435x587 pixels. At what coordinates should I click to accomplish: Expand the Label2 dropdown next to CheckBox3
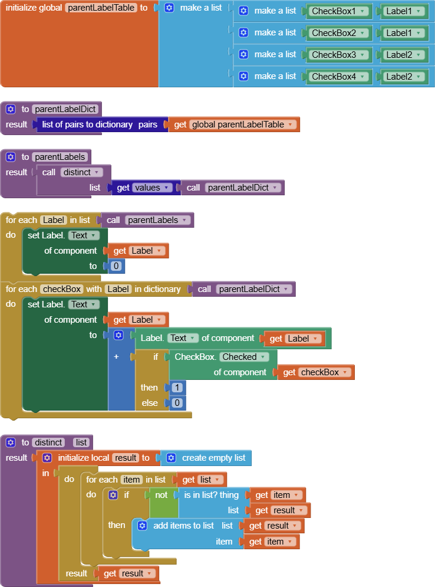419,55
